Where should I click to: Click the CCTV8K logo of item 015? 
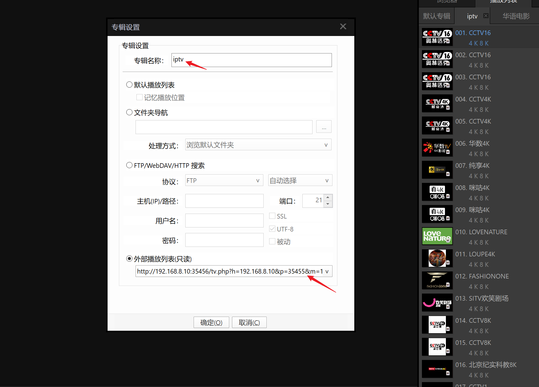tap(437, 347)
